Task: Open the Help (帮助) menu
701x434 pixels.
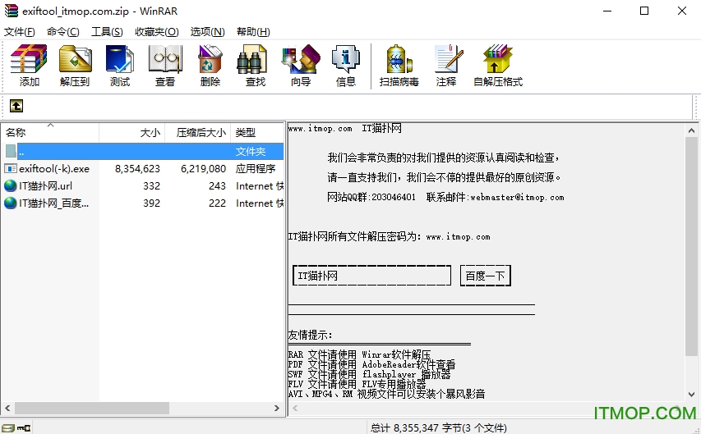Action: click(x=253, y=32)
